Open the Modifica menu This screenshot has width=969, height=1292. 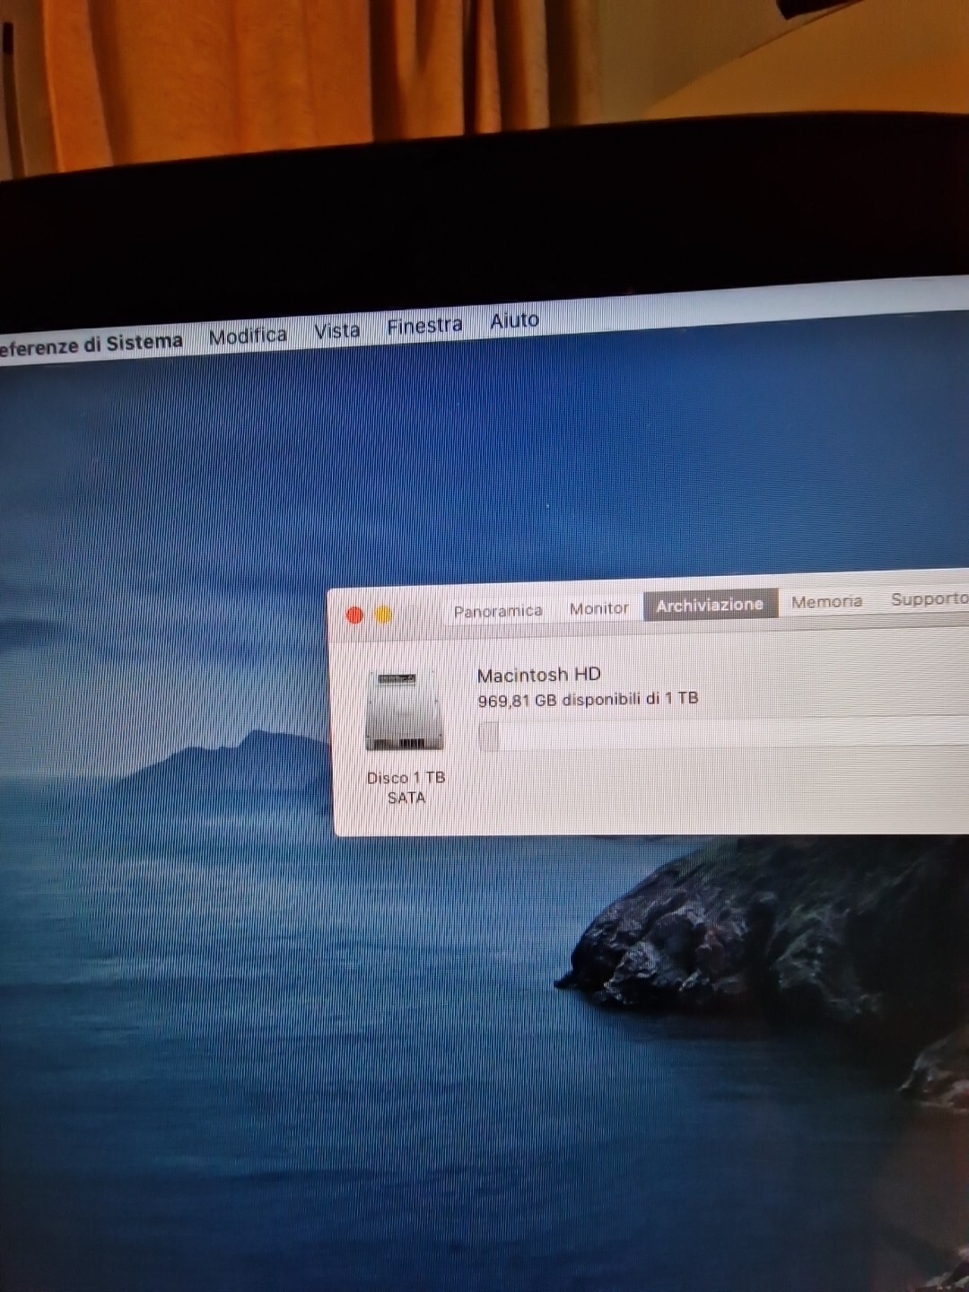(248, 336)
